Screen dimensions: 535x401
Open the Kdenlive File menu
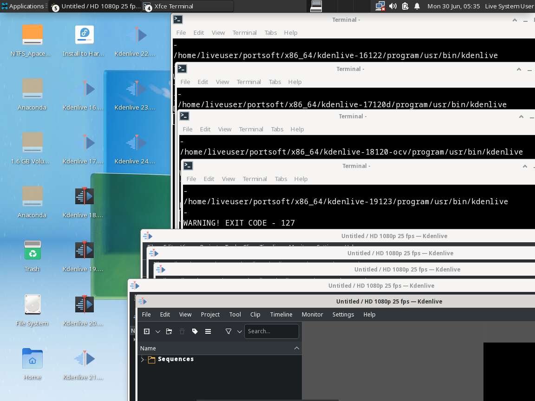coord(146,314)
